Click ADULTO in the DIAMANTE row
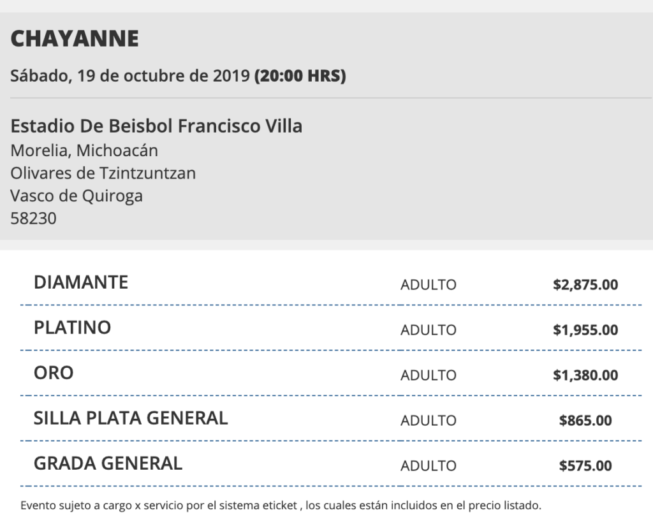The image size is (653, 524). pos(428,284)
